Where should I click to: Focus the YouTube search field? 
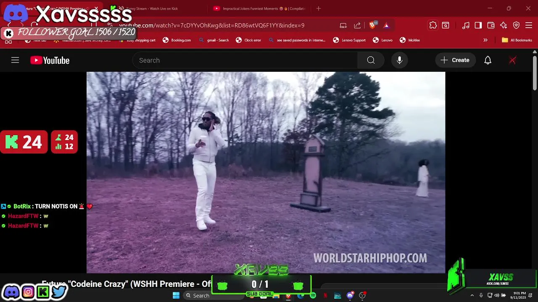[245, 60]
